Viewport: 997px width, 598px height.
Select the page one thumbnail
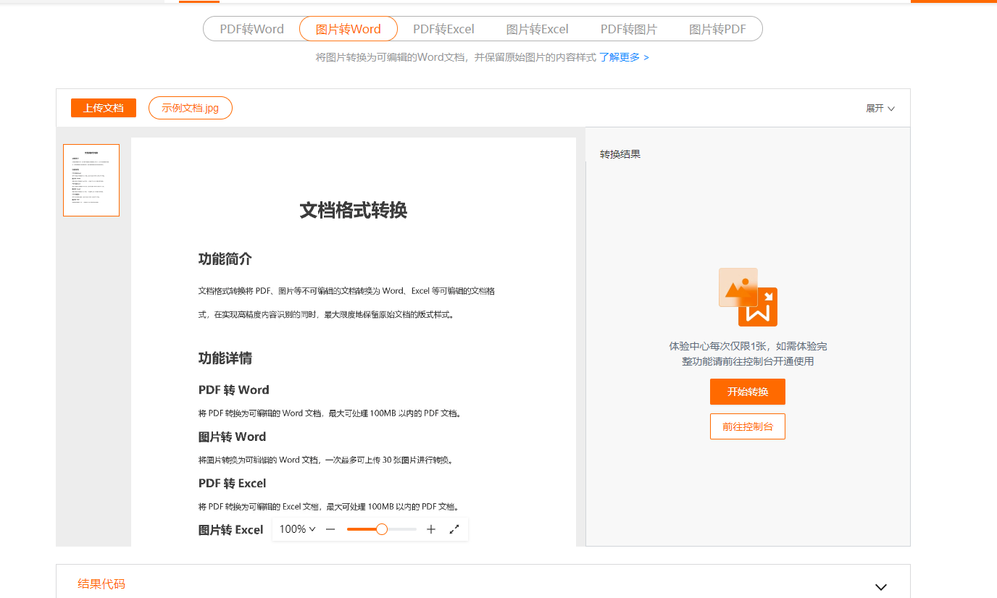point(91,180)
